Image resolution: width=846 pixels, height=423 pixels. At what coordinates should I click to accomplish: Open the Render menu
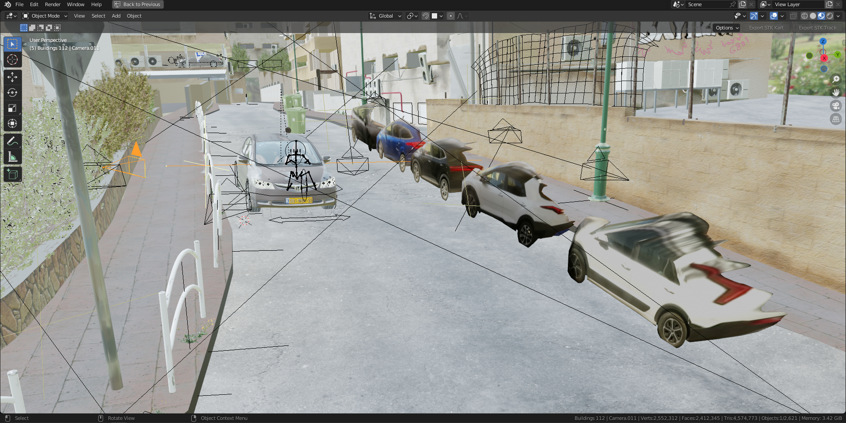52,4
